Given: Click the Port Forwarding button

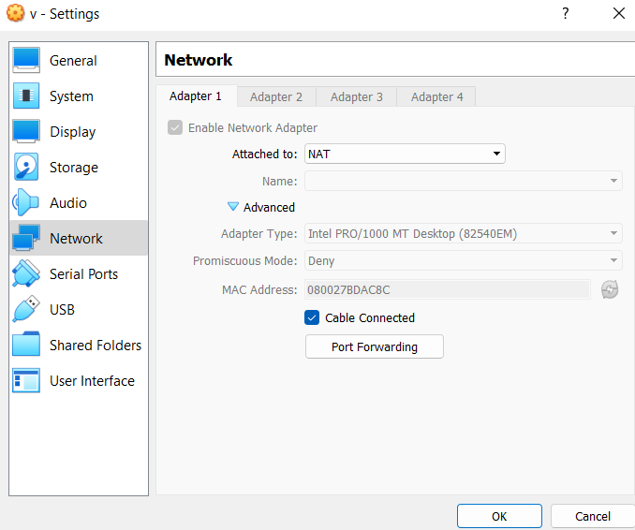Looking at the screenshot, I should [x=375, y=347].
